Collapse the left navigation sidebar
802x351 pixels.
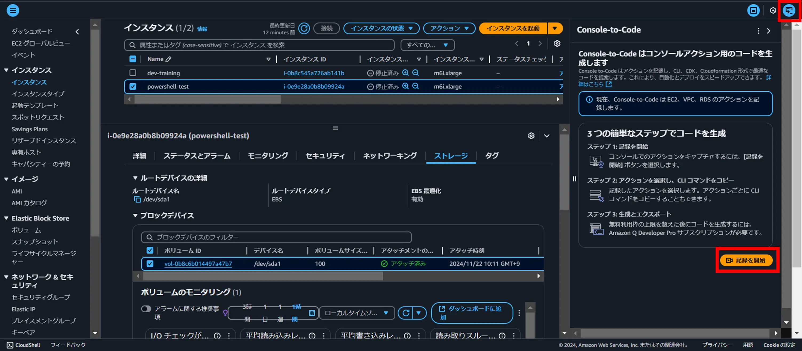(x=77, y=32)
